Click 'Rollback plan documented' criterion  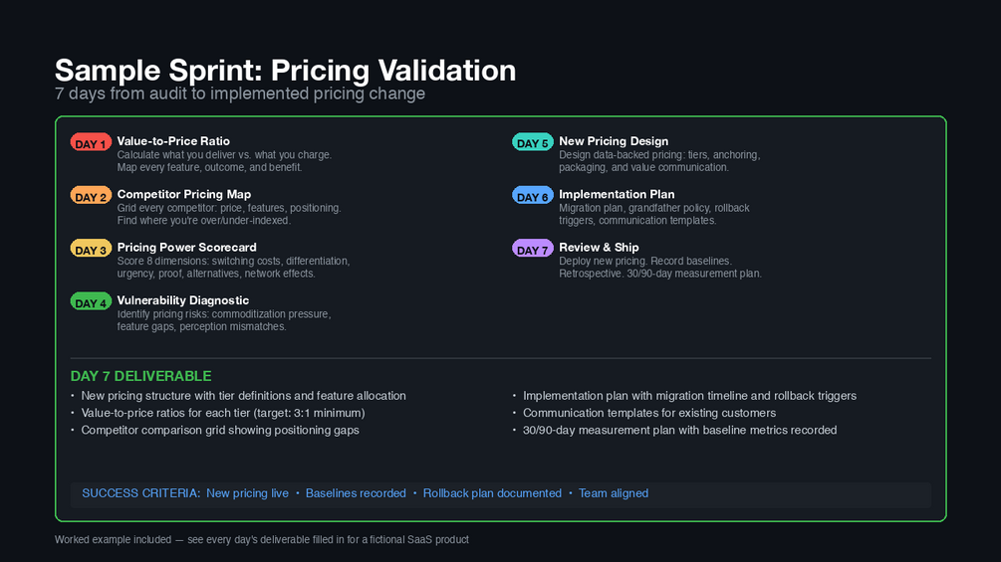point(492,493)
